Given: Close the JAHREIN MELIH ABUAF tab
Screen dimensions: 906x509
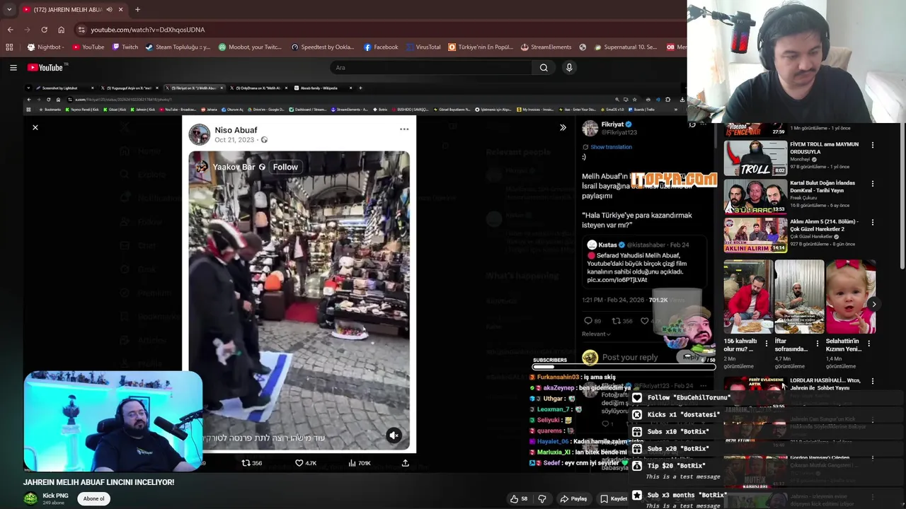Looking at the screenshot, I should (120, 9).
